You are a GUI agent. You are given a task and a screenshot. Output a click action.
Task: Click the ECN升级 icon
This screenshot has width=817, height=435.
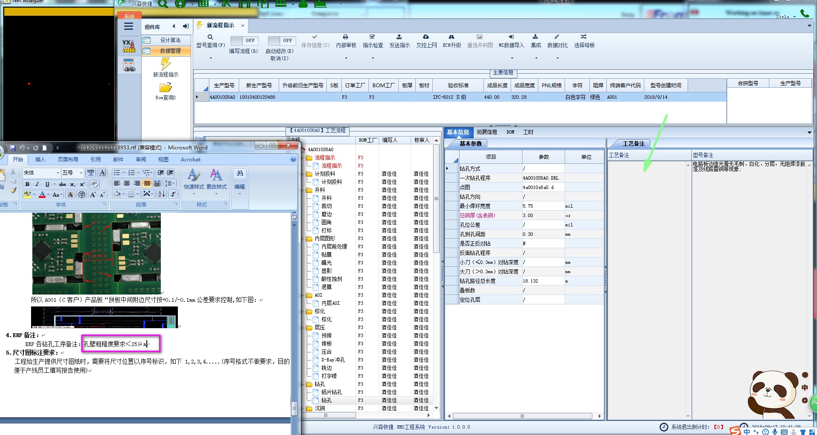point(451,37)
